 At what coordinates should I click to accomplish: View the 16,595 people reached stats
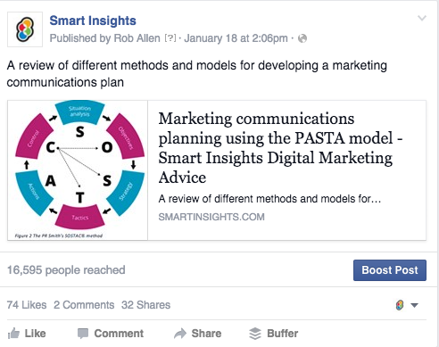66,270
